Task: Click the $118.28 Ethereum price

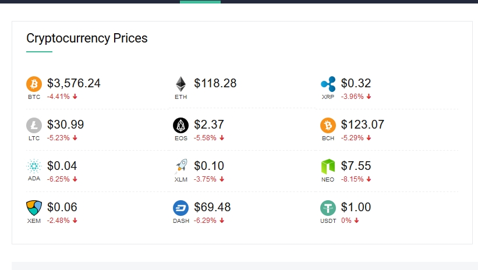Action: (x=215, y=83)
